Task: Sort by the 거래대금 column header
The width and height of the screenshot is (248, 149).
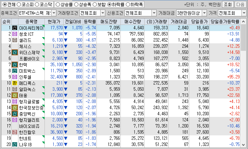Action: click(179, 21)
